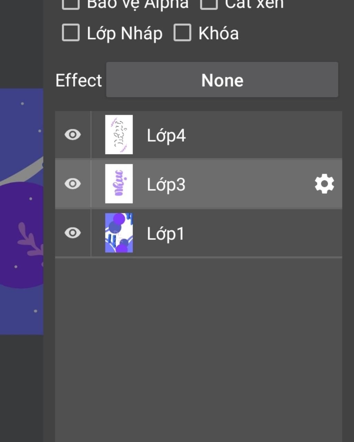Enable the Lớp Nháp checkbox

coord(71,33)
